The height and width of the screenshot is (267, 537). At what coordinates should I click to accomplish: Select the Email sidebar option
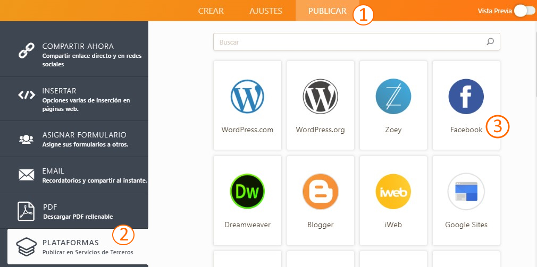point(74,175)
